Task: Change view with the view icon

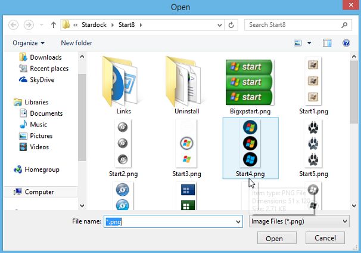Action: (x=298, y=43)
